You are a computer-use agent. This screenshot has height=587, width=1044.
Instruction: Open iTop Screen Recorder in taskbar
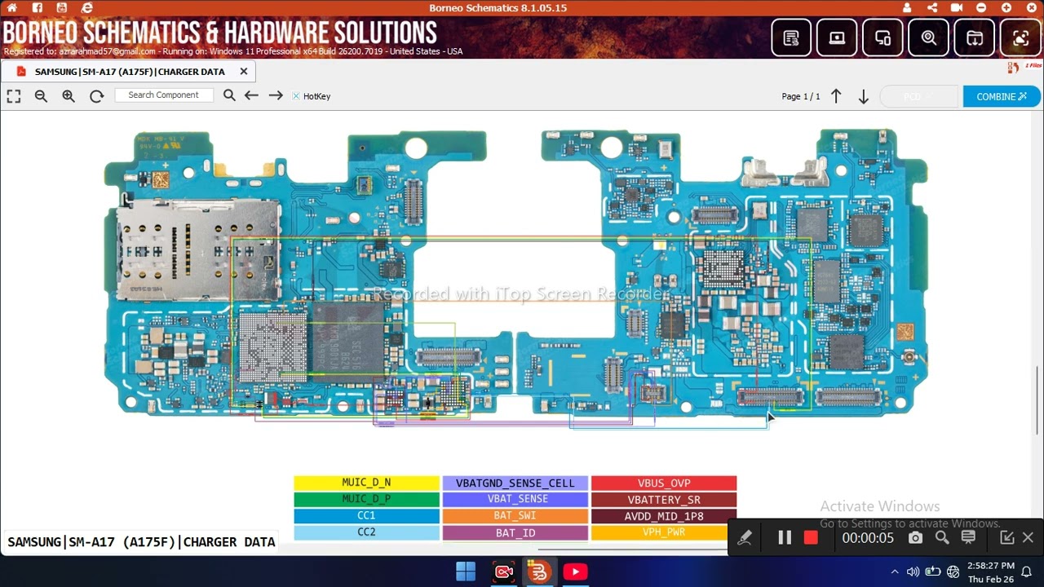pos(504,572)
